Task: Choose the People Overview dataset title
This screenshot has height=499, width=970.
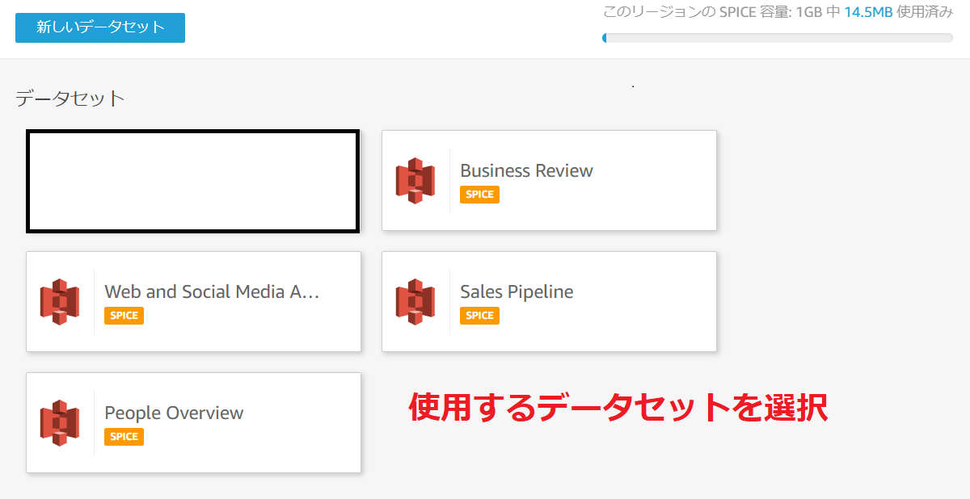Action: click(174, 413)
